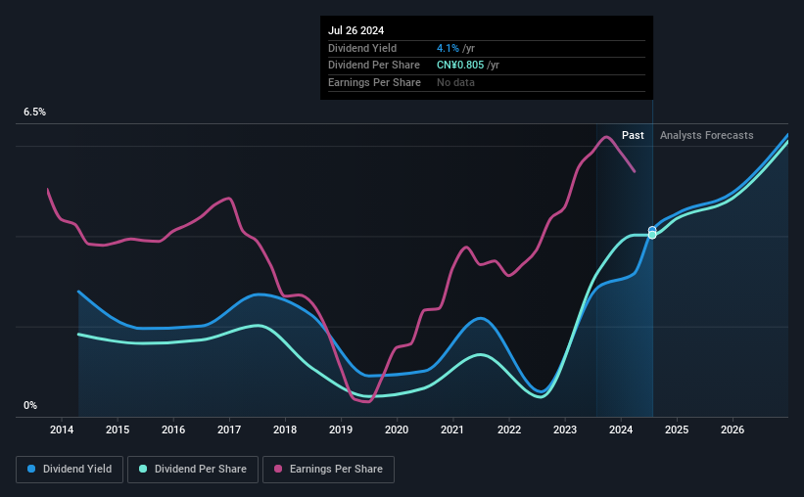This screenshot has height=497, width=804.
Task: Click the tooltip Earnings Per Share row label
Action: click(374, 82)
